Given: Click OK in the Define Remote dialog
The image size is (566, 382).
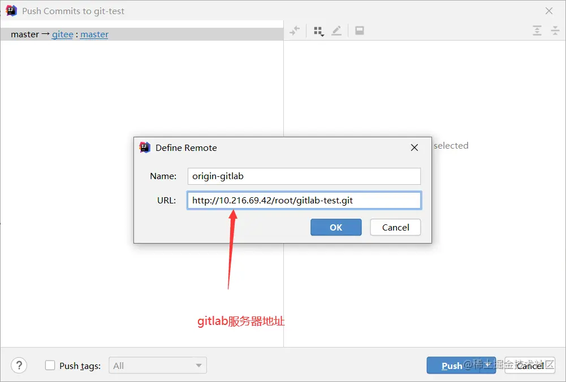Looking at the screenshot, I should pyautogui.click(x=336, y=227).
